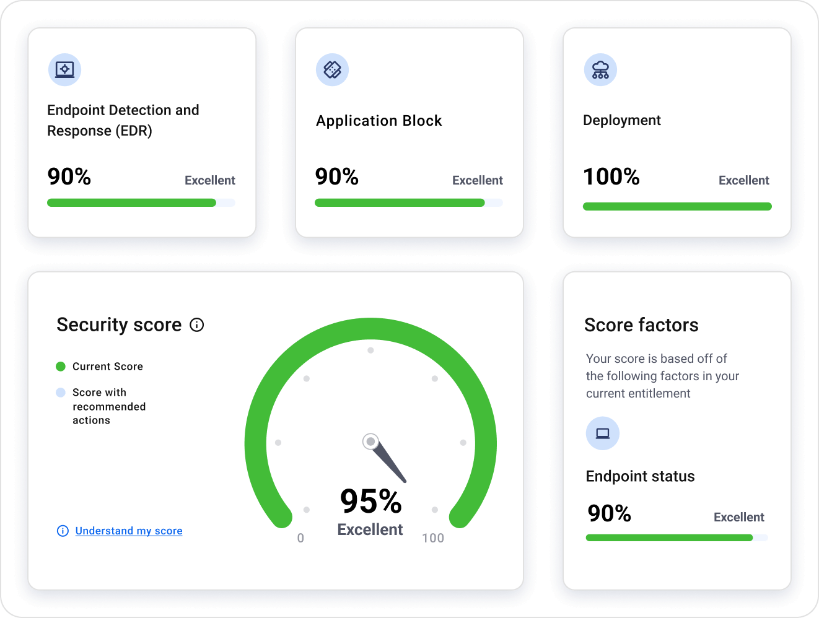Image resolution: width=819 pixels, height=618 pixels.
Task: Open the Endpoint Detection and Response heading
Action: point(123,120)
